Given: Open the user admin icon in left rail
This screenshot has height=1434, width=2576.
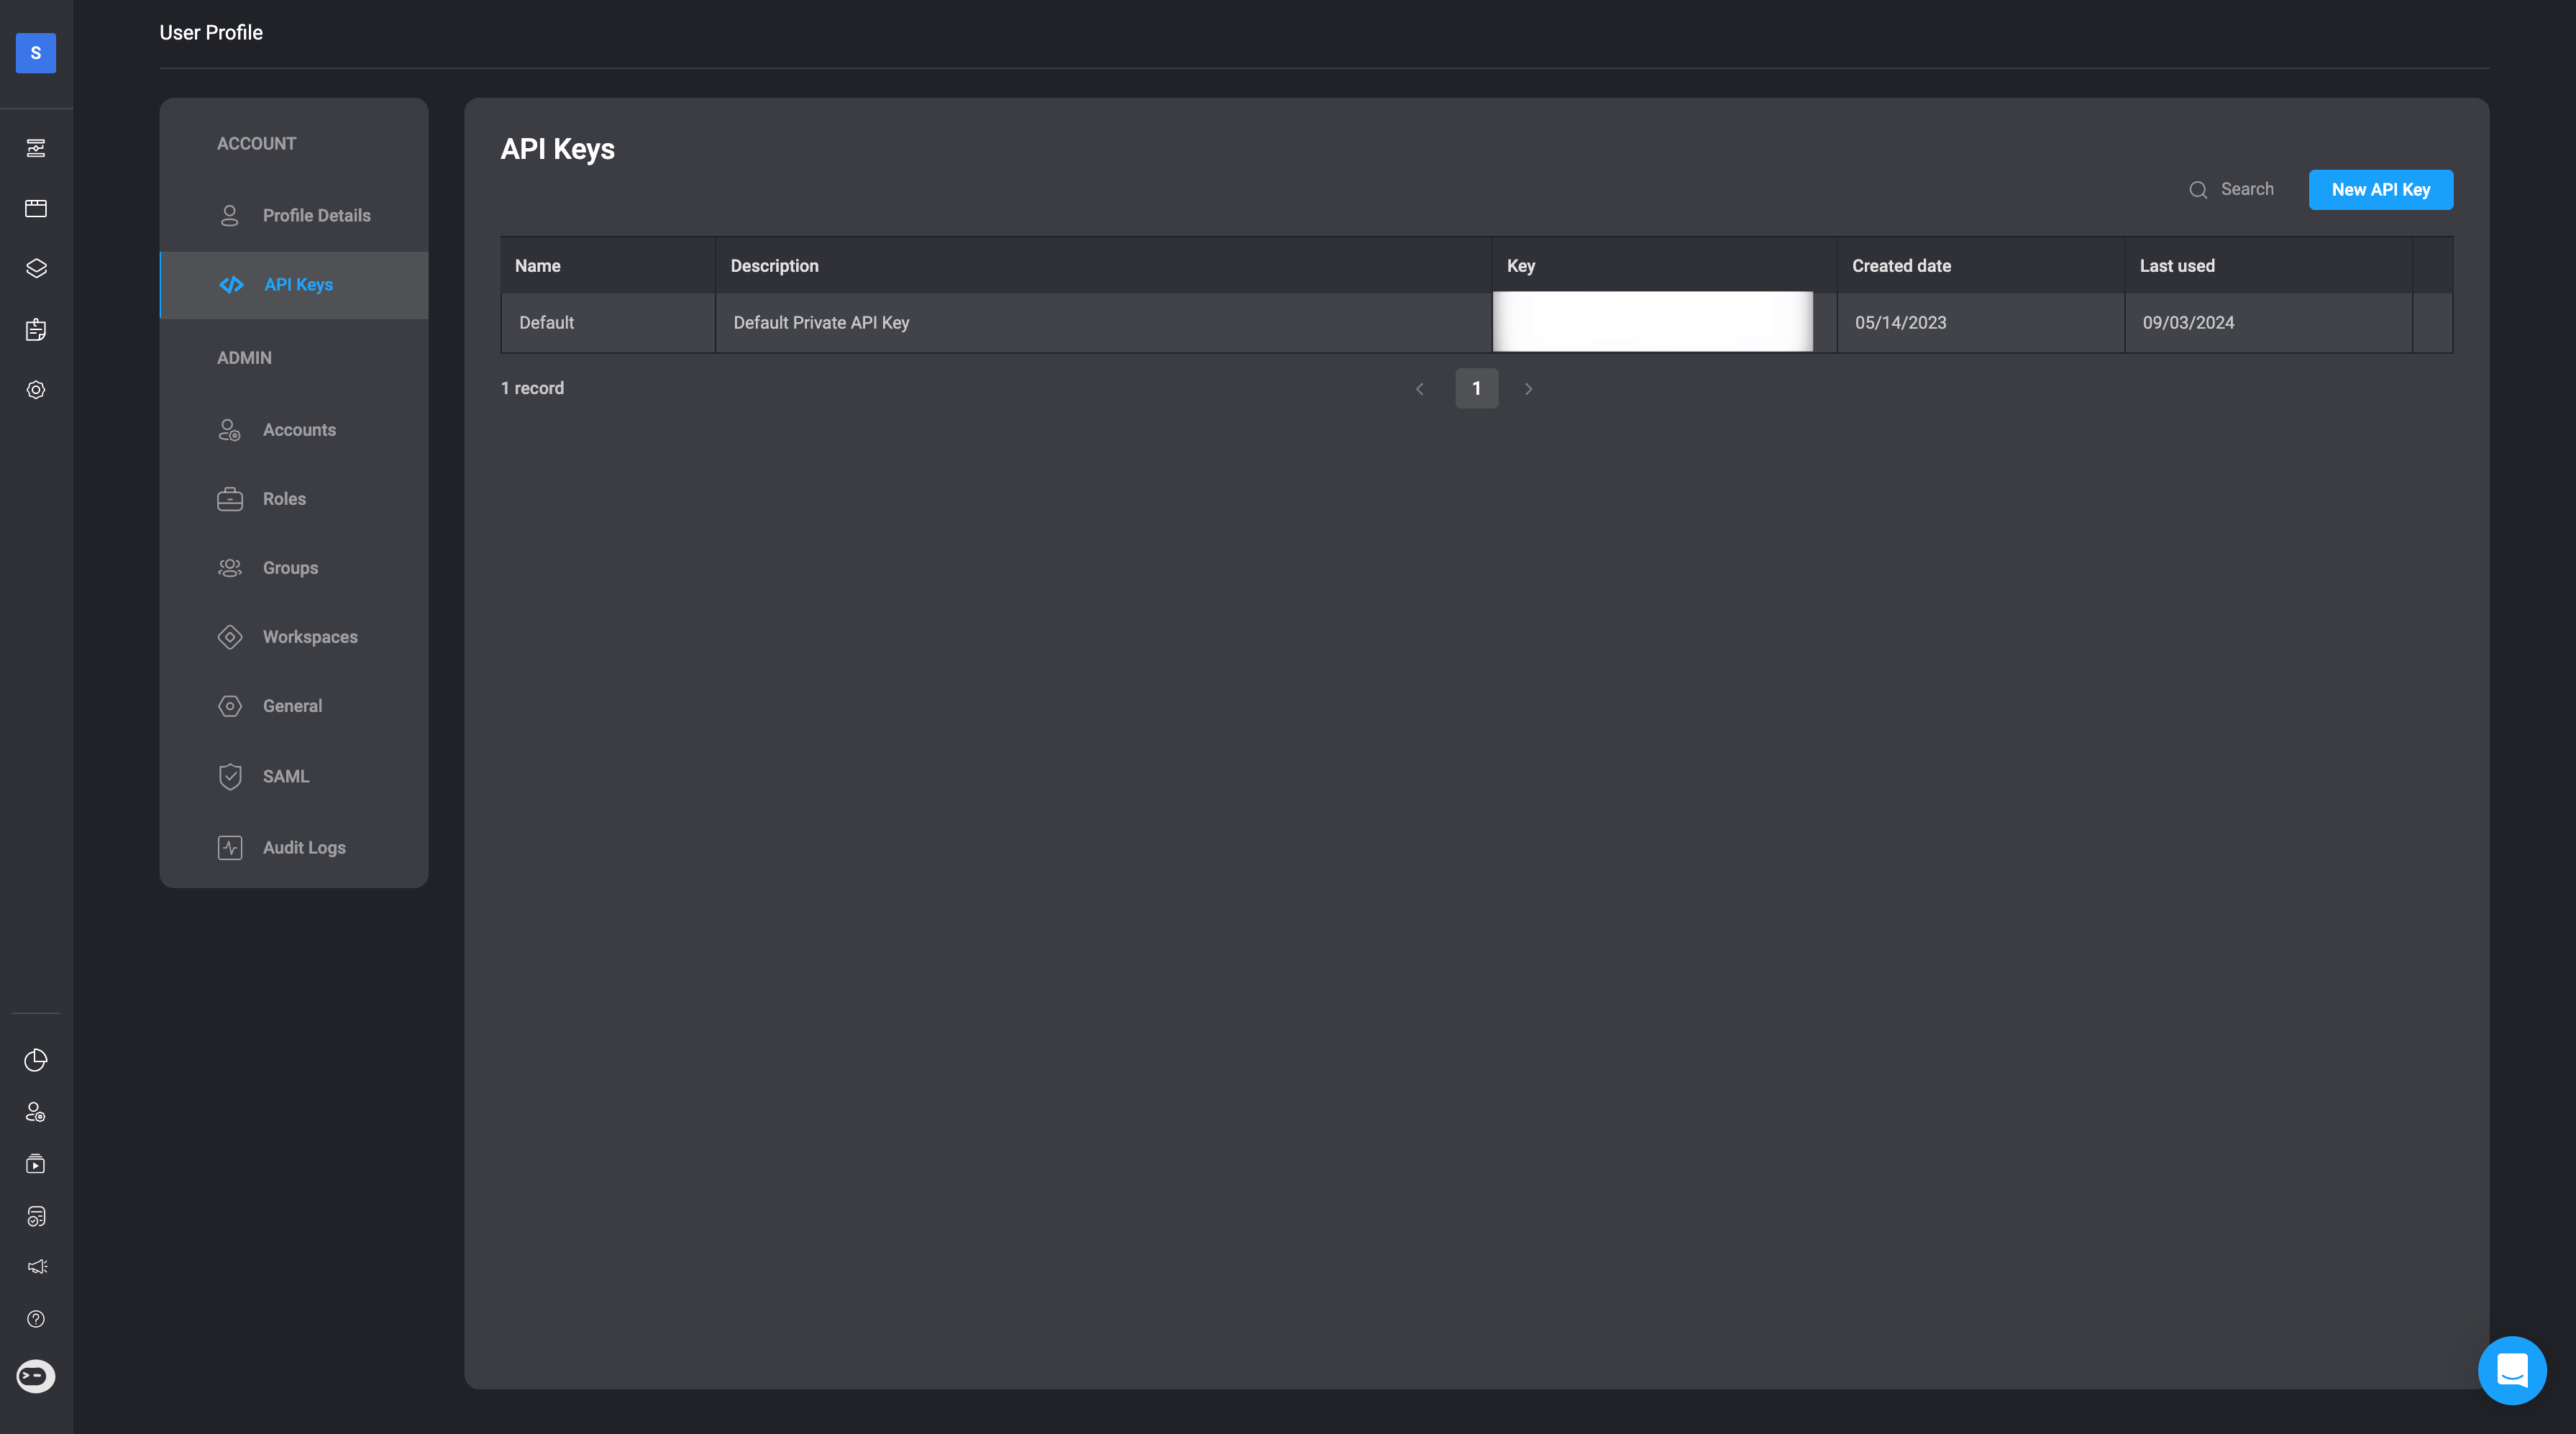Looking at the screenshot, I should coord(36,1112).
